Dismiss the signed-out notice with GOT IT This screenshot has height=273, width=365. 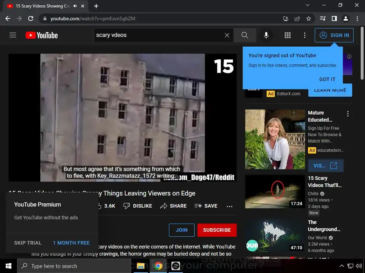[x=327, y=79]
